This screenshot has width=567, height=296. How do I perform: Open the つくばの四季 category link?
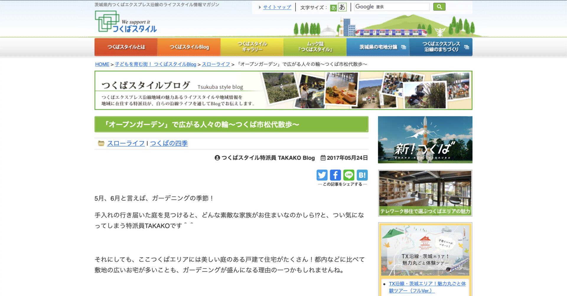click(169, 143)
